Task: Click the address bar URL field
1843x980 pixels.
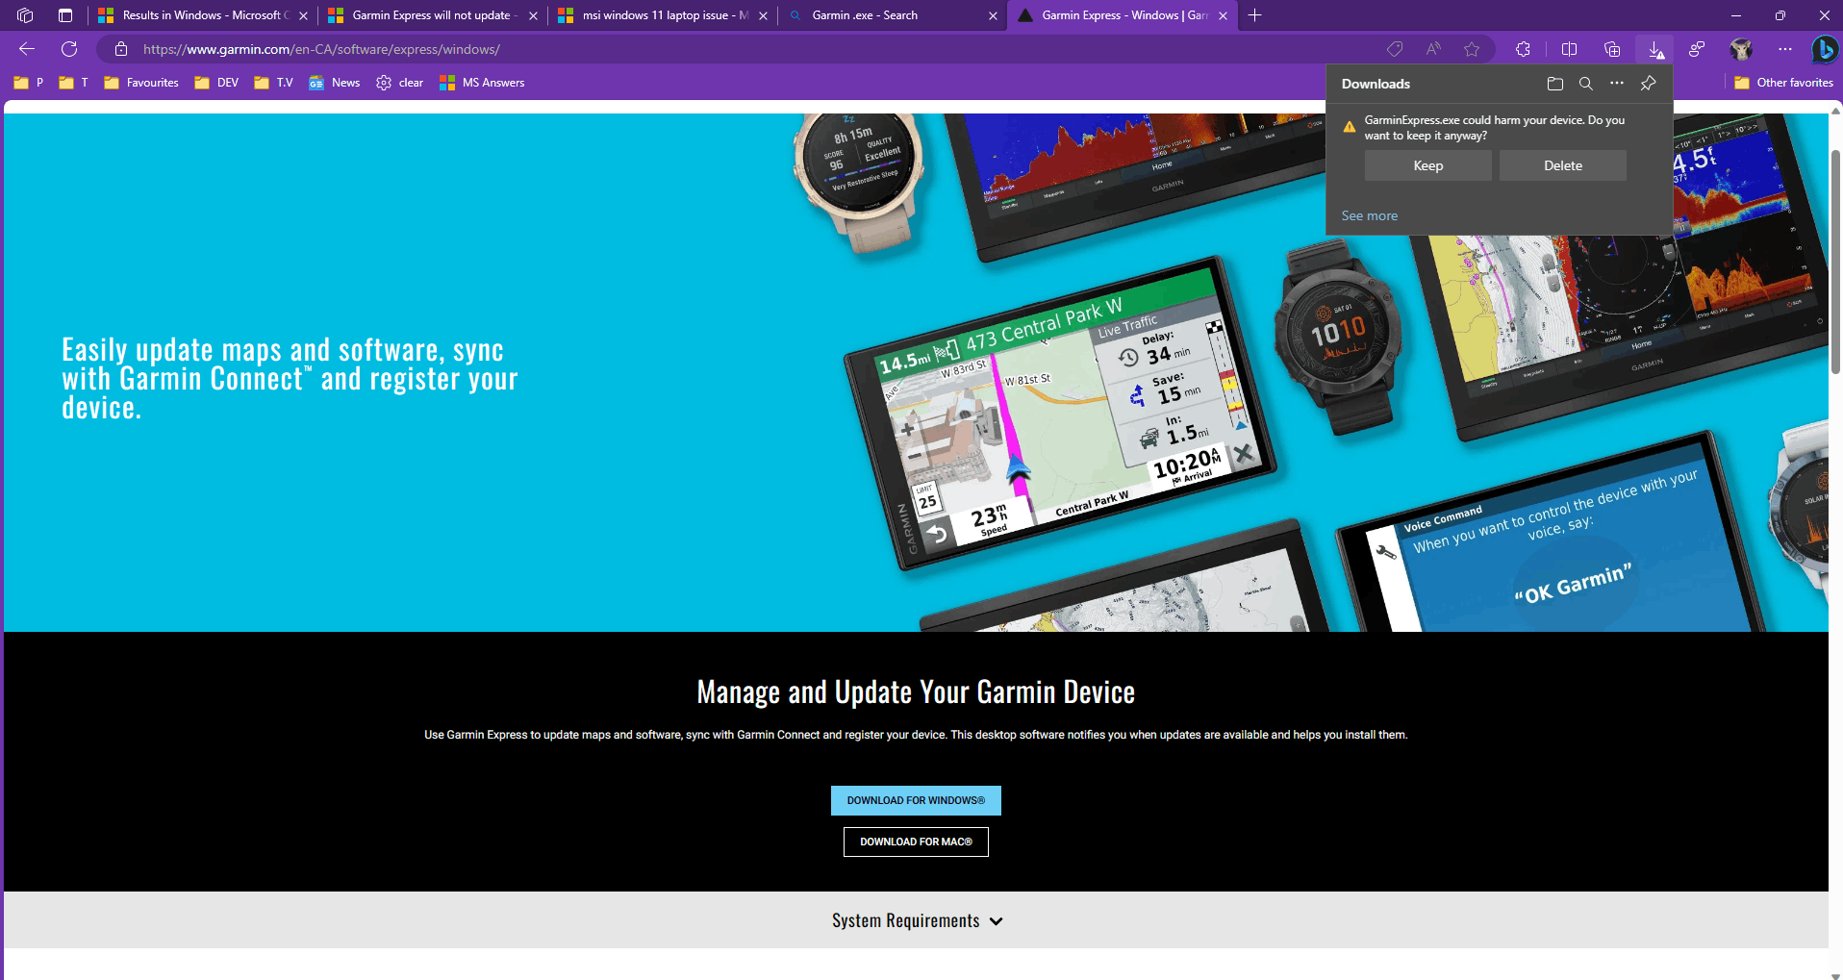Action: pos(750,49)
